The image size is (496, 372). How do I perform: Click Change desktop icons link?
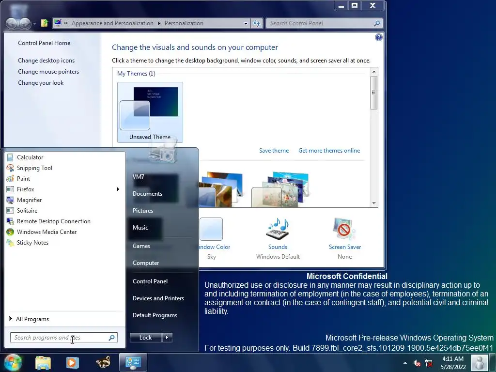46,61
